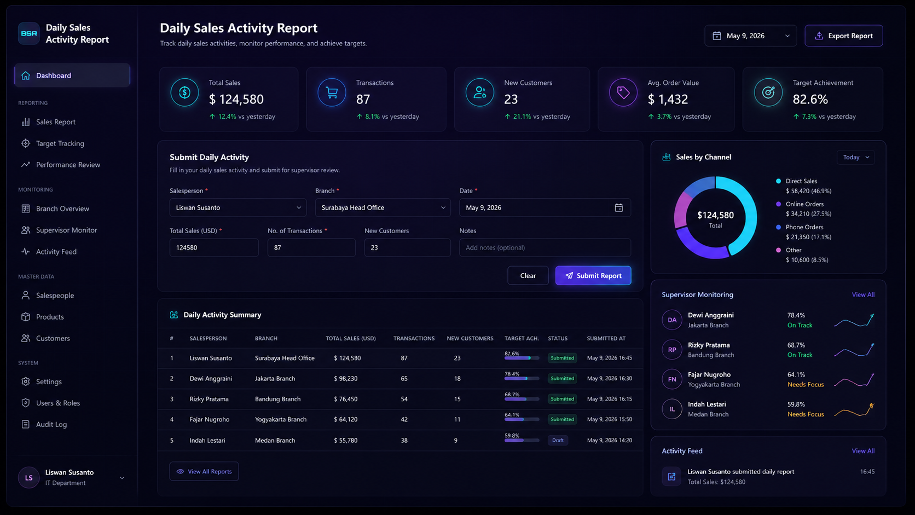Click Yogyakarta Branch table cell
915x515 pixels.
tap(281, 420)
